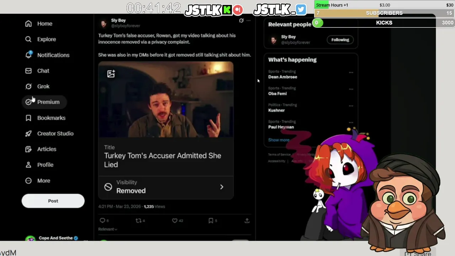The height and width of the screenshot is (256, 455).
Task: Click the Premium verified icon
Action: point(28,102)
